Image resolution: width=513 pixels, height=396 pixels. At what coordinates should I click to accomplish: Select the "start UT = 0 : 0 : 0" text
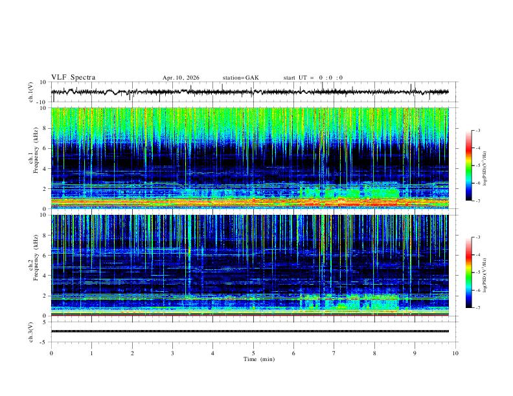(313, 78)
